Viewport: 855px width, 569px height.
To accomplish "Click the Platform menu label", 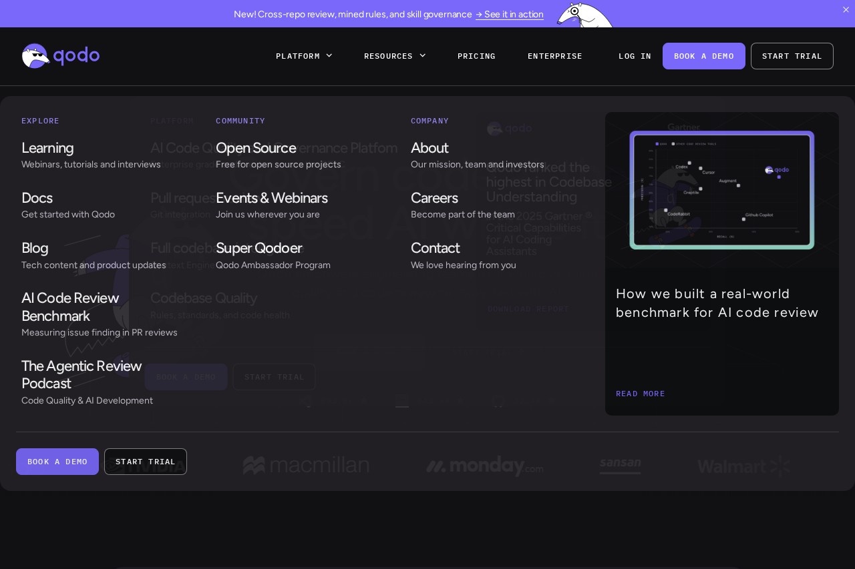I will pyautogui.click(x=298, y=56).
